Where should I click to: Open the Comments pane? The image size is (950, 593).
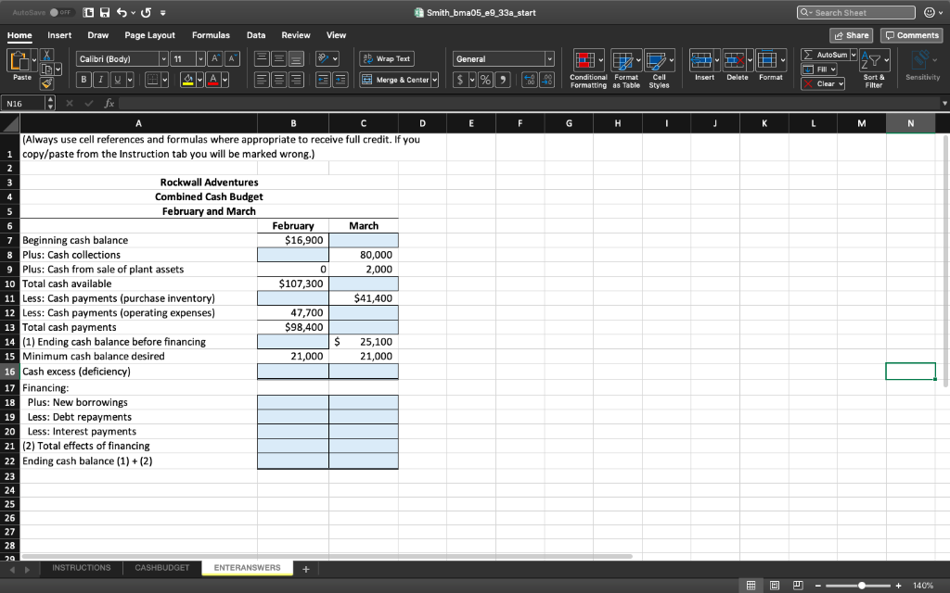pos(912,35)
